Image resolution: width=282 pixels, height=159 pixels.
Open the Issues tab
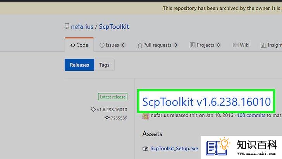click(112, 45)
